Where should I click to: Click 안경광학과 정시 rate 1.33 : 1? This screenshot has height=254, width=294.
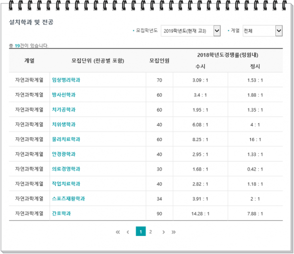[255, 154]
